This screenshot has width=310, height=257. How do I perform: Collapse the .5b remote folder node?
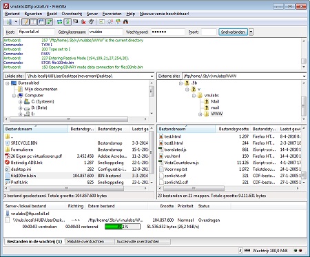point(180,83)
